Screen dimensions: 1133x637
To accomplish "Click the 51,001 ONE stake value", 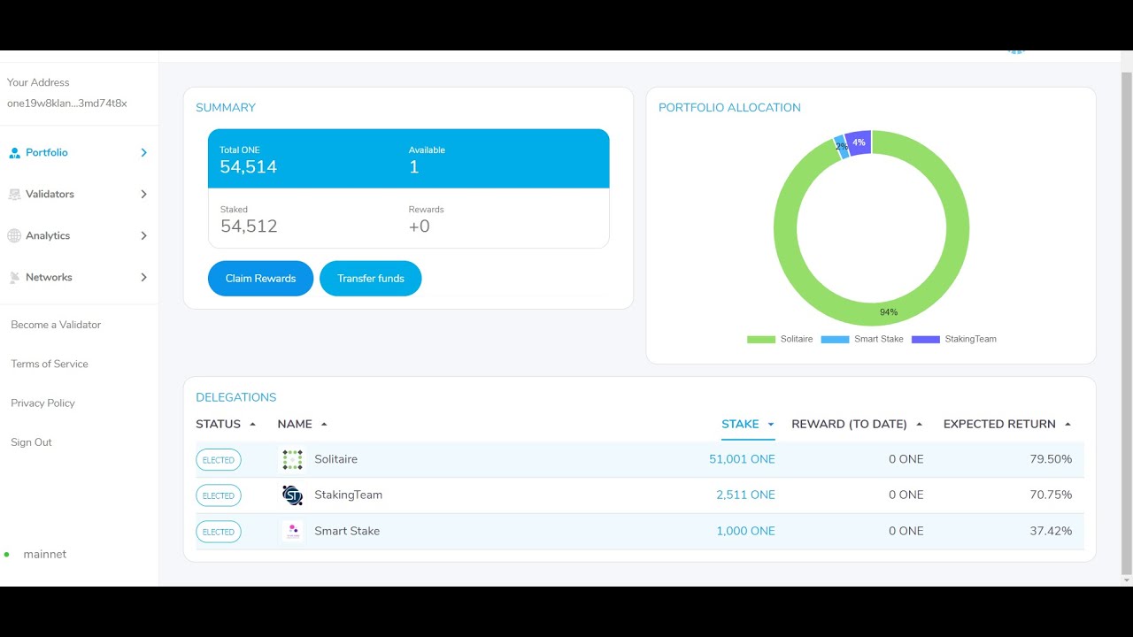I will click(x=742, y=459).
